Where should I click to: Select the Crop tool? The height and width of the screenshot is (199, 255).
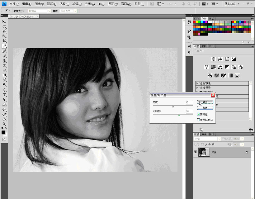[4, 41]
